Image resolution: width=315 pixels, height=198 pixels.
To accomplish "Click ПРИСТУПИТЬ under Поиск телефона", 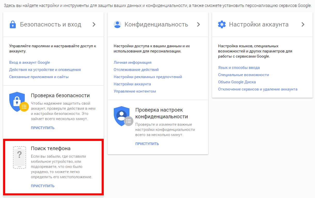I will coord(43,186).
